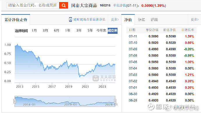The image size is (201, 113).
Task: Select the 成立来 time range
Action: tap(112, 31)
